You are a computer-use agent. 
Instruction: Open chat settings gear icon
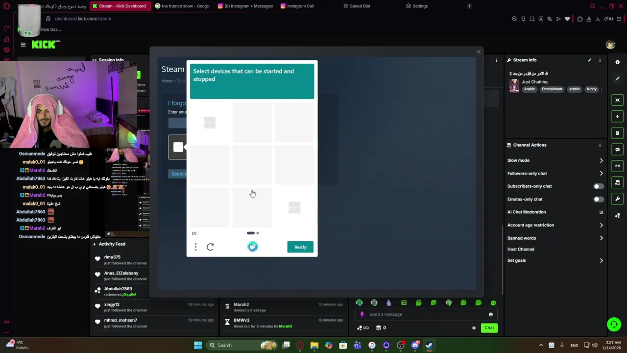(474, 328)
